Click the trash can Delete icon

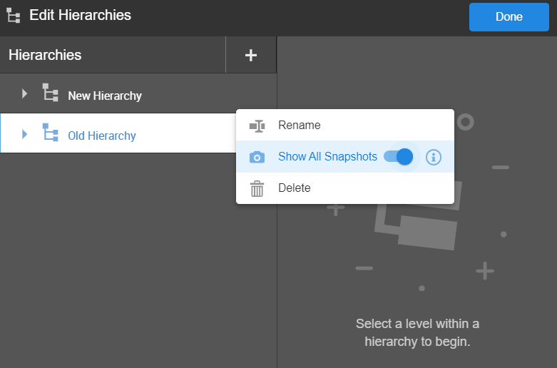(x=257, y=189)
